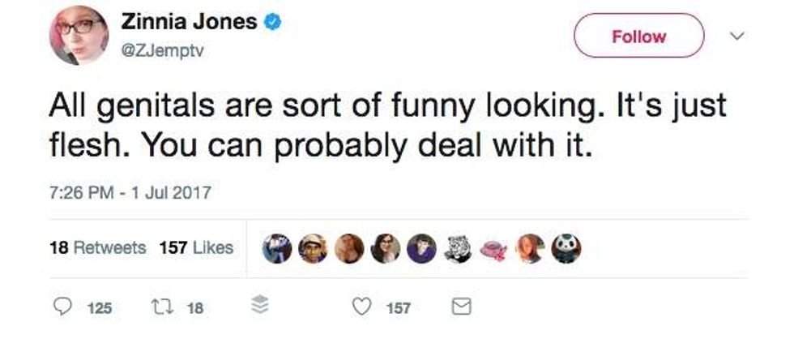Like the tweet with the heart icon
Viewport: 794px width, 352px height.
coord(364,307)
